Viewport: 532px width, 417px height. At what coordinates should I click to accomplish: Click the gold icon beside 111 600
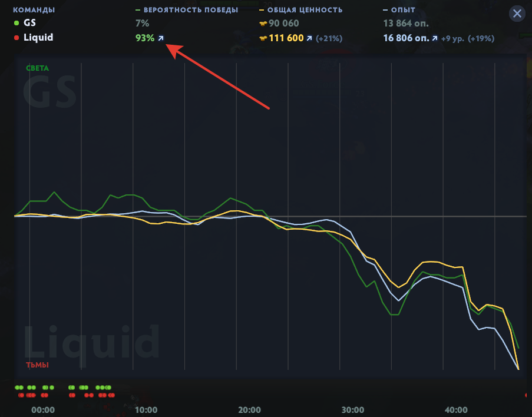263,38
